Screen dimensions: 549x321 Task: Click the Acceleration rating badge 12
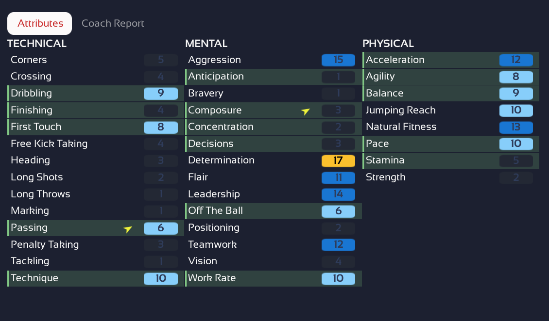point(515,60)
